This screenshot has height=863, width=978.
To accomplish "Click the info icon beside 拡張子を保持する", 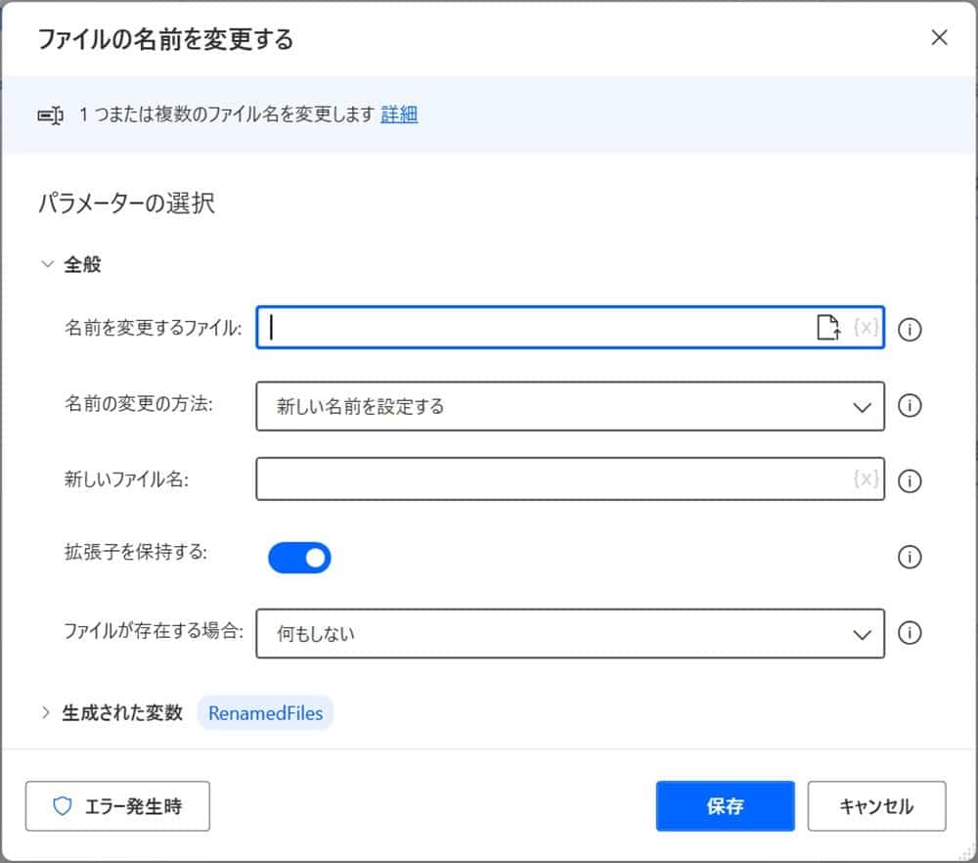I will click(910, 558).
